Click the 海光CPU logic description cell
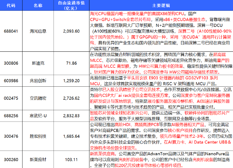 (161, 31)
